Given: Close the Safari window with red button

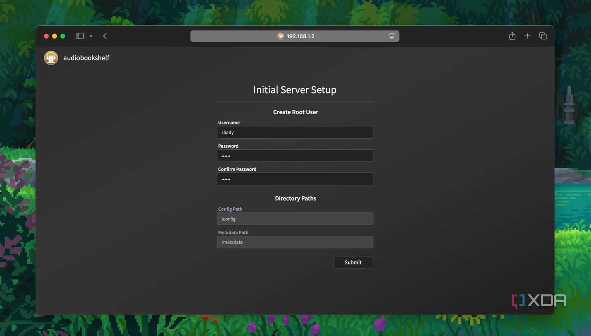Looking at the screenshot, I should tap(46, 36).
